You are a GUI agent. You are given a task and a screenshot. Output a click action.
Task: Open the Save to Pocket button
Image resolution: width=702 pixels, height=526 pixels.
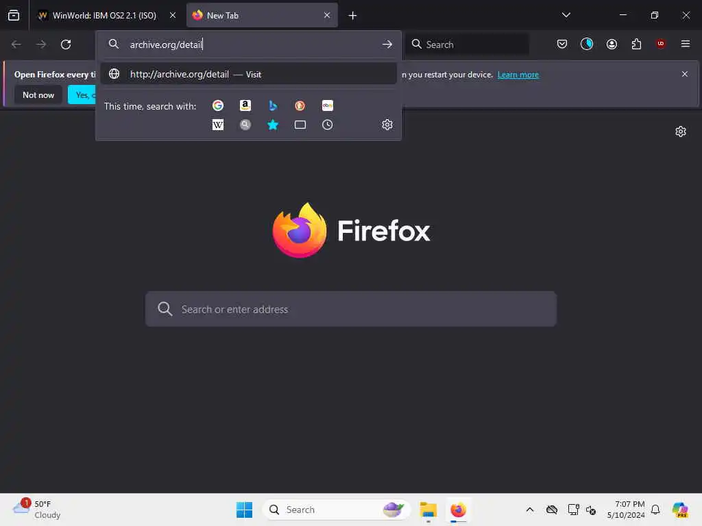(562, 44)
